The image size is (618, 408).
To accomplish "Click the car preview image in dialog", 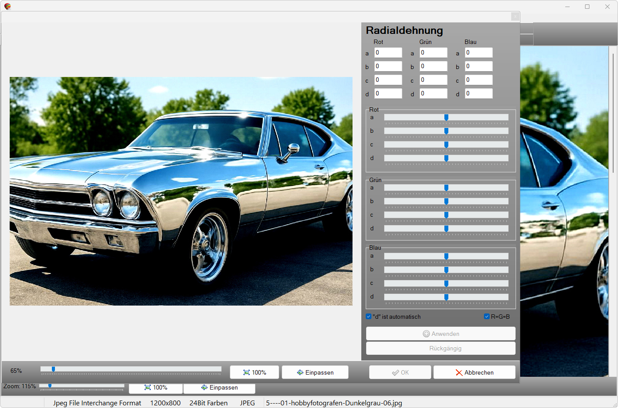I will pos(181,191).
